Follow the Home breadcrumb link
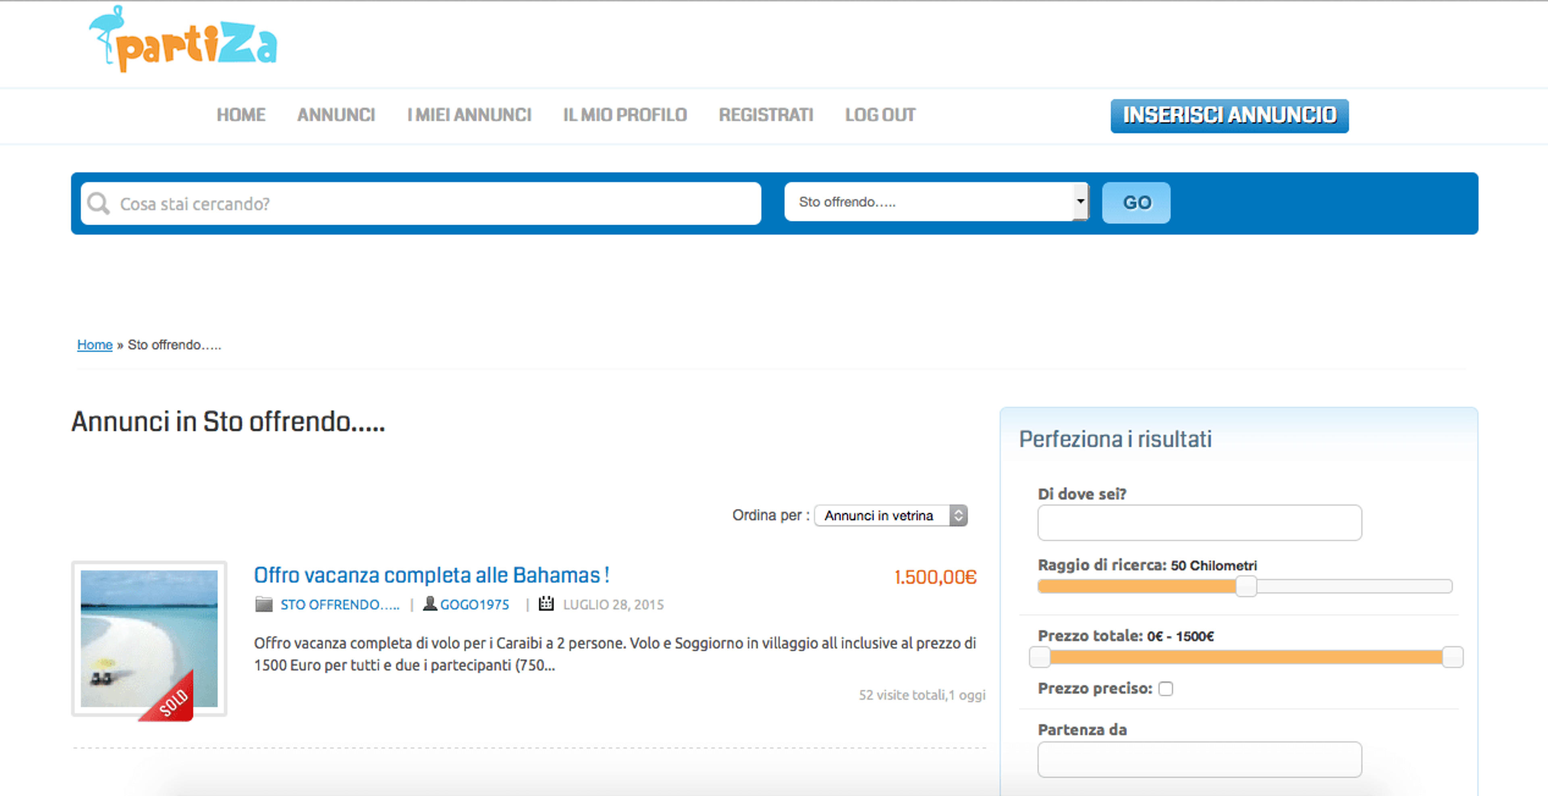 [x=95, y=344]
